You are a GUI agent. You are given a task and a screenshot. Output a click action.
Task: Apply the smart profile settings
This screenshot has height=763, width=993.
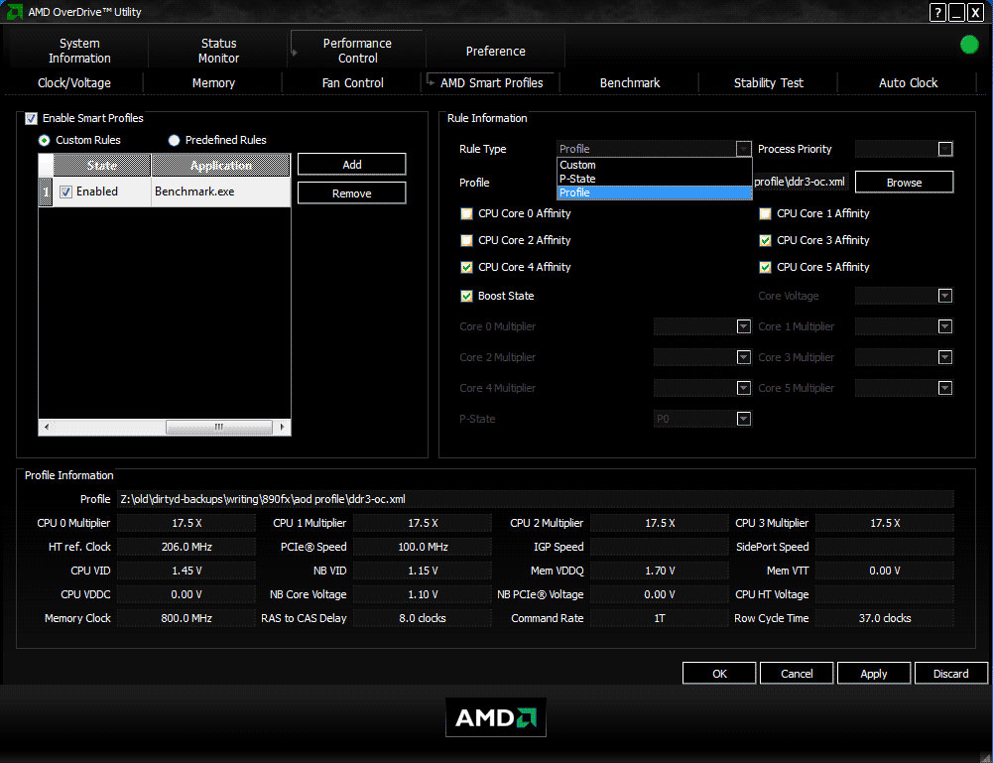pos(874,674)
